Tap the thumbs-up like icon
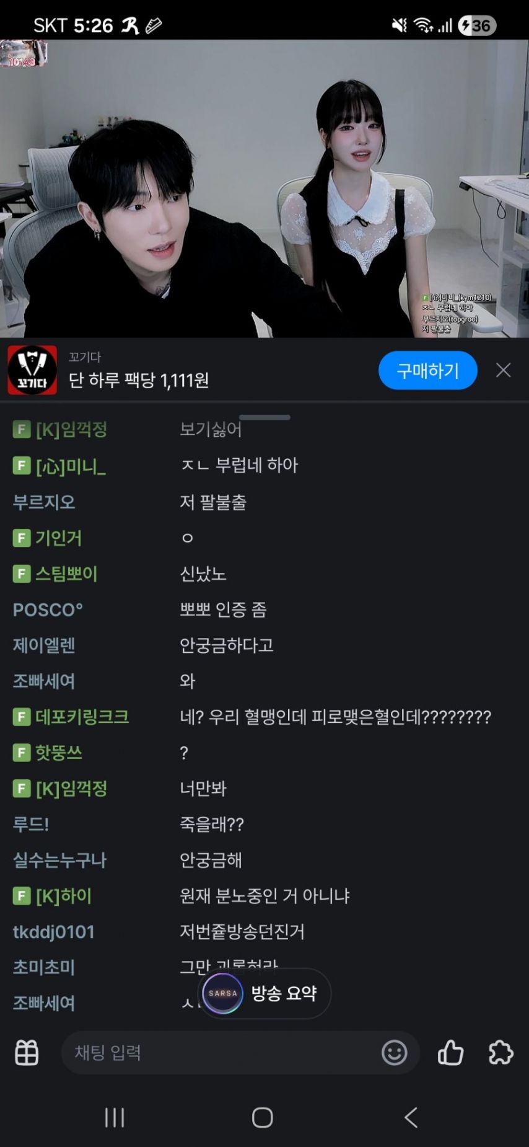The width and height of the screenshot is (529, 1147). (x=450, y=1052)
